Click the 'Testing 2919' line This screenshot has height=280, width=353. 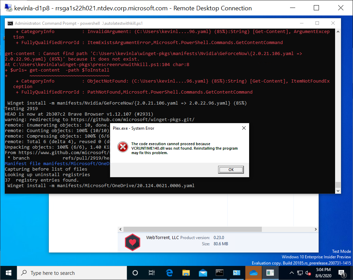tap(21, 108)
